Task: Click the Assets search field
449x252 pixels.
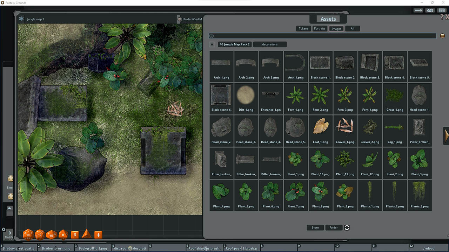Action: (323, 36)
